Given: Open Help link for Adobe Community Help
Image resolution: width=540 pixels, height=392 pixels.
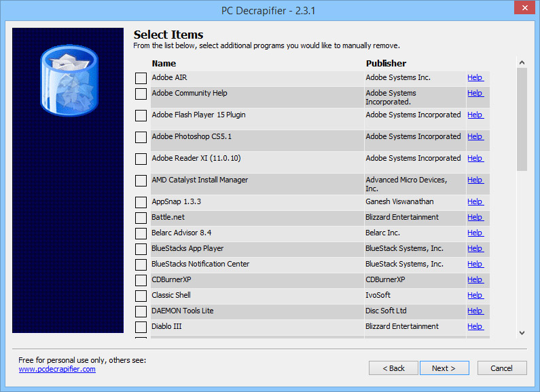Looking at the screenshot, I should click(x=475, y=93).
